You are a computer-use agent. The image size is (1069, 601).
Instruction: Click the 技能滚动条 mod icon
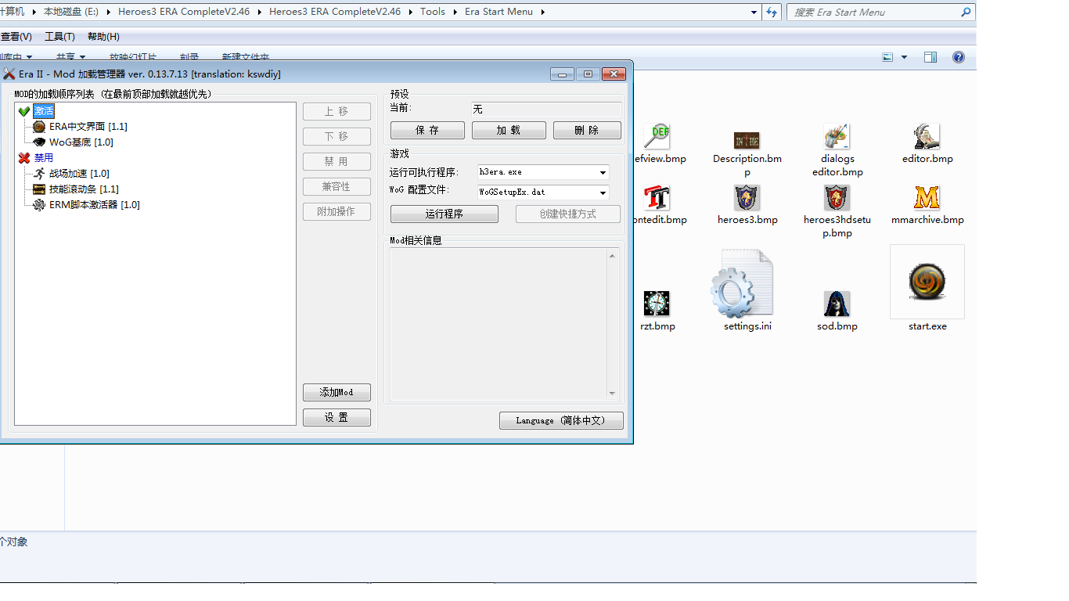pos(39,189)
